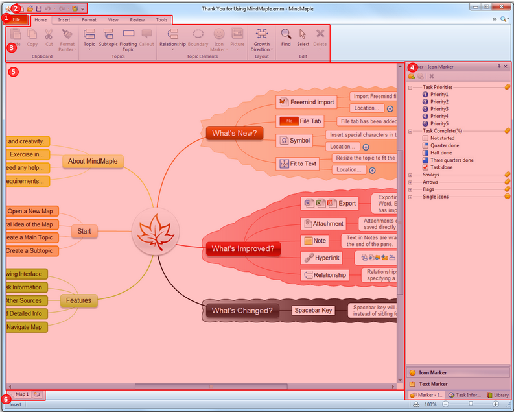514x412 pixels.
Task: Click the Copy icon in Clipboard group
Action: (x=32, y=34)
